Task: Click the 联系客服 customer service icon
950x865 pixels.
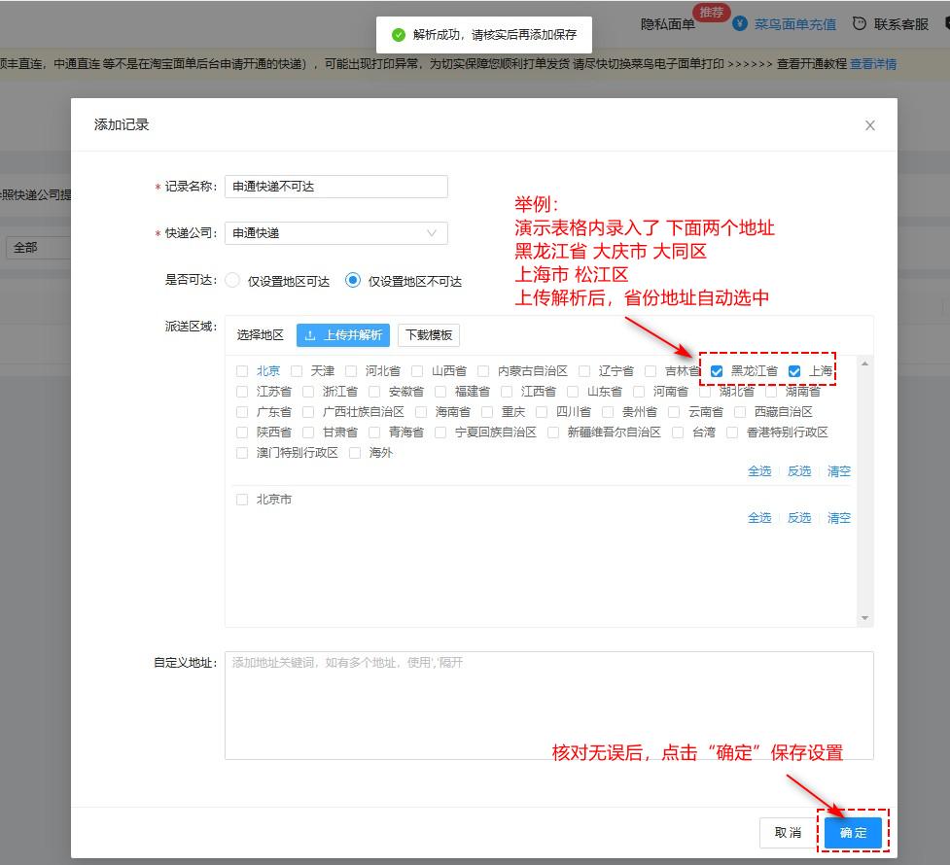Action: (x=858, y=21)
